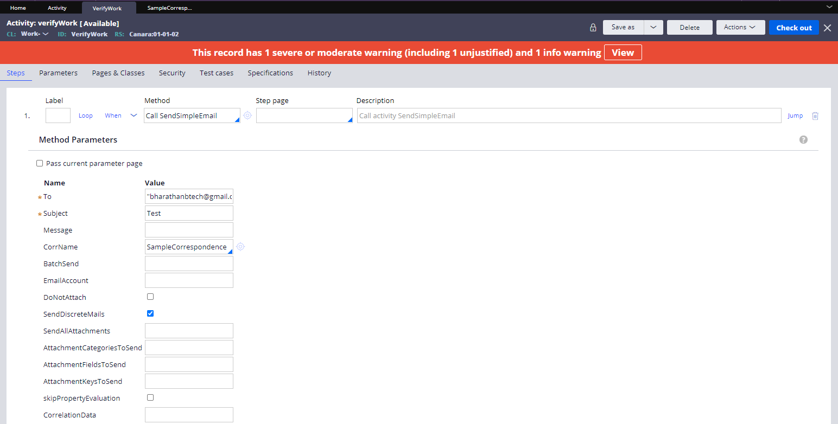Click the padlock icon in the header
Image resolution: width=838 pixels, height=424 pixels.
pos(593,27)
